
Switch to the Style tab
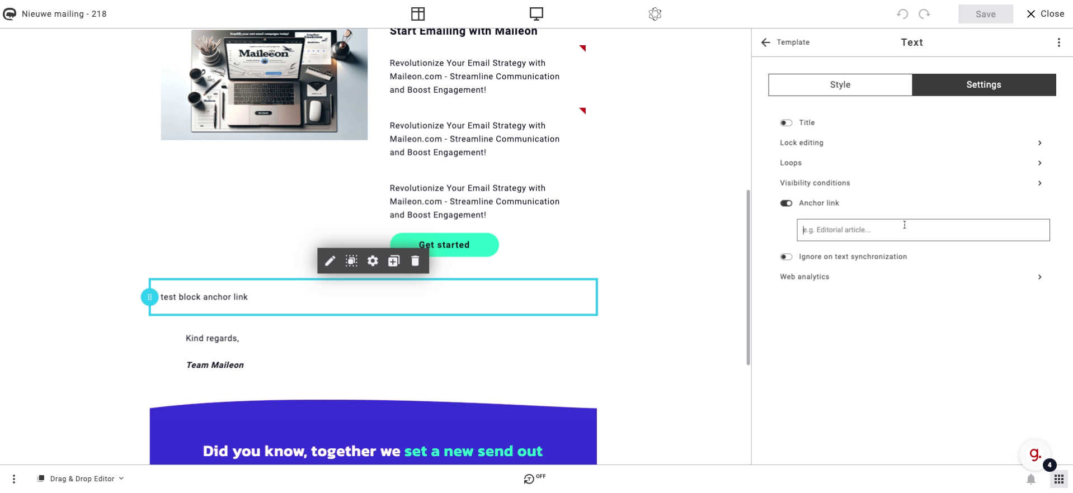pyautogui.click(x=840, y=85)
